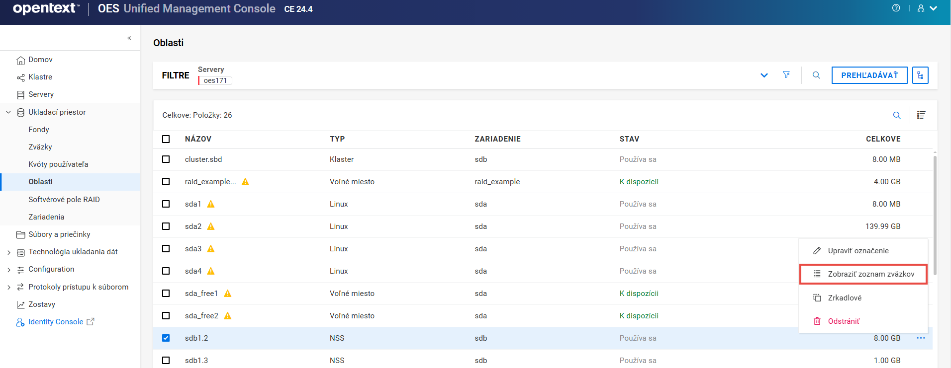This screenshot has height=368, width=951.
Task: Open the tree view icon button
Action: (920, 75)
